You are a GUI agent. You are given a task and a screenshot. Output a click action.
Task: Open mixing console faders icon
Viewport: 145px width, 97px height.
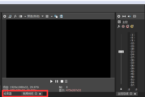134,16
